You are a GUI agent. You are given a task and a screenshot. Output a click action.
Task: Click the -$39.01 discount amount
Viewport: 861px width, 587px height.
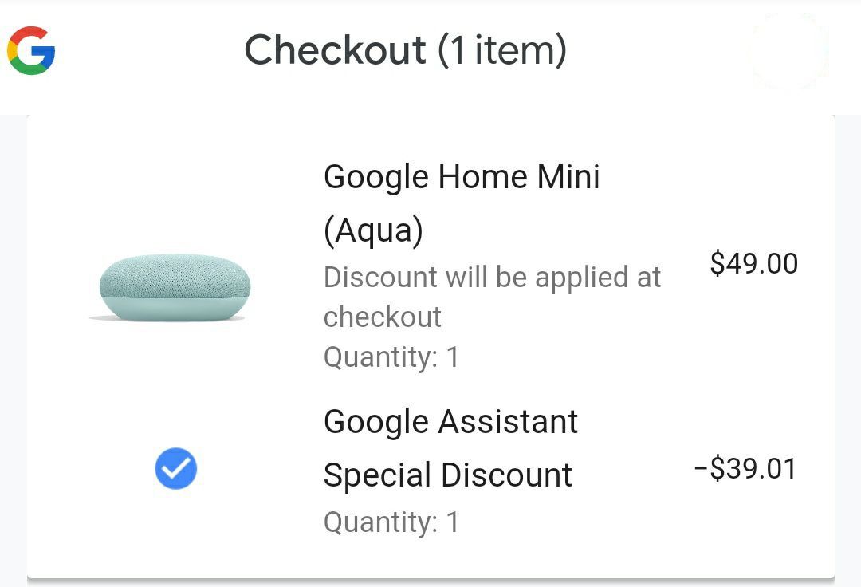tap(746, 469)
